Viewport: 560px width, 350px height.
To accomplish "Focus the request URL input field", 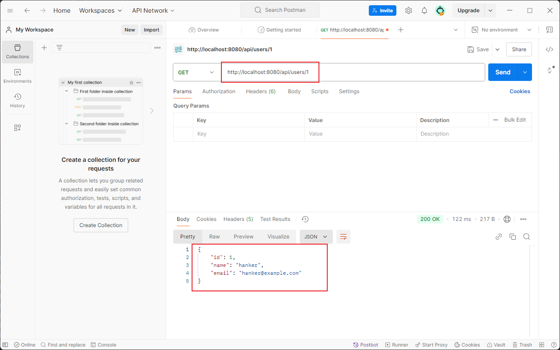I will 353,72.
